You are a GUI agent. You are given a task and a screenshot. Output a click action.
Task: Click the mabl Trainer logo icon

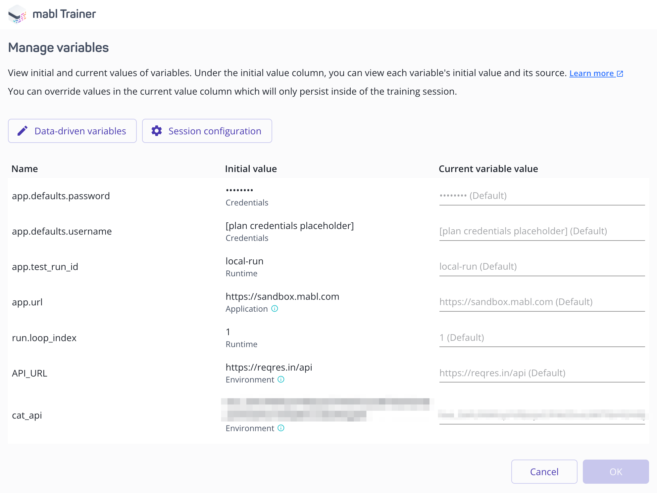tap(17, 14)
